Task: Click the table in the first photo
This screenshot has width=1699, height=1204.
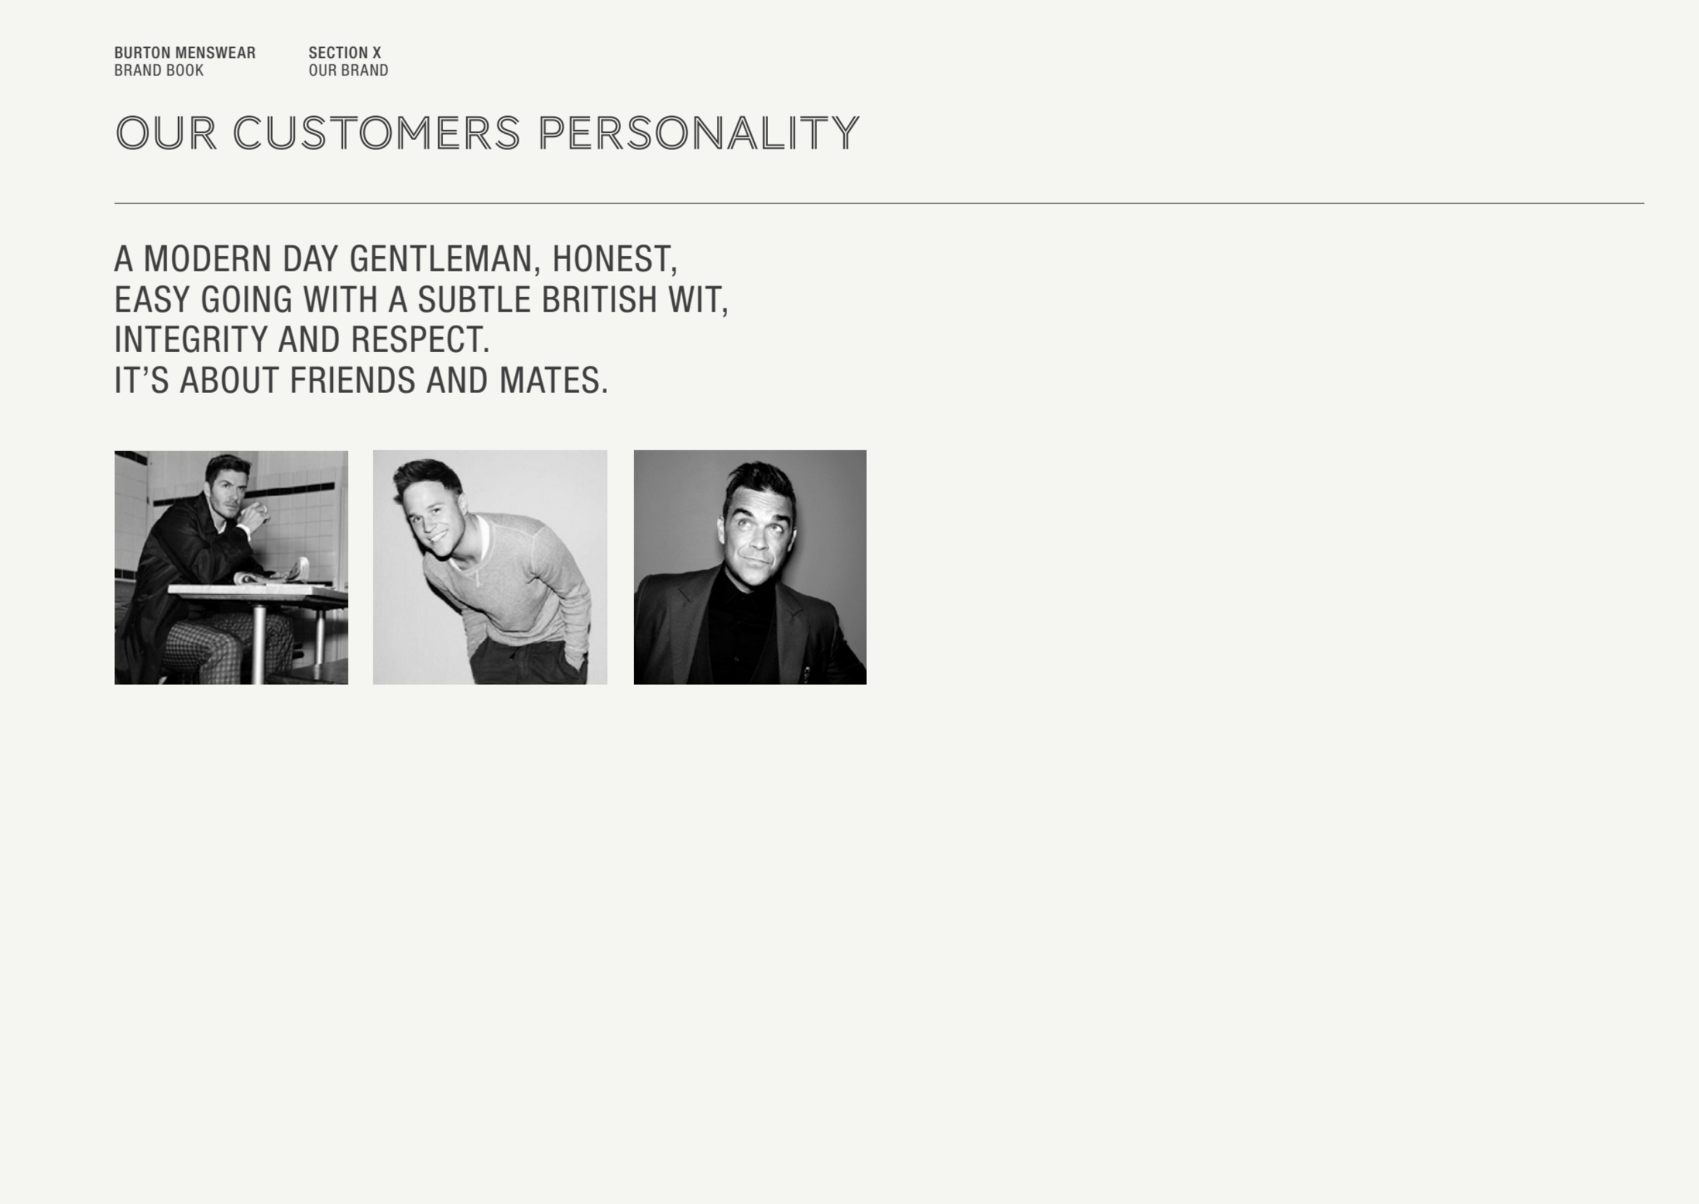Action: (x=257, y=593)
